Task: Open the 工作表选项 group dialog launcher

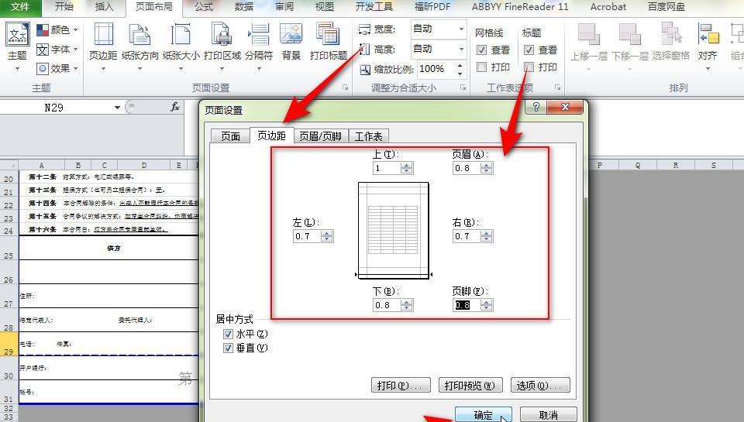Action: (557, 87)
